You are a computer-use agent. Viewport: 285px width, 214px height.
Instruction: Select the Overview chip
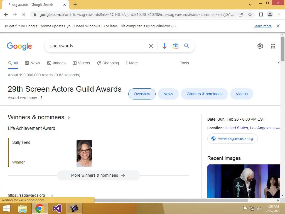tap(142, 94)
